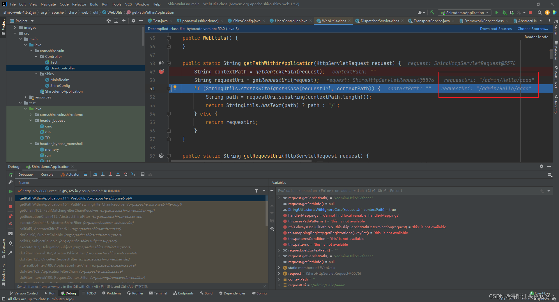Click the Run with Coverage icon
The height and width of the screenshot is (302, 559).
click(512, 12)
